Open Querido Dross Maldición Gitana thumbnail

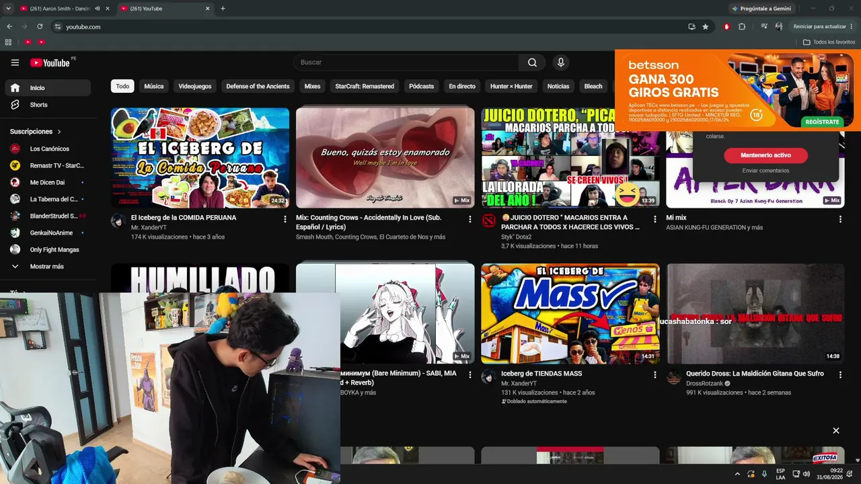(x=755, y=313)
